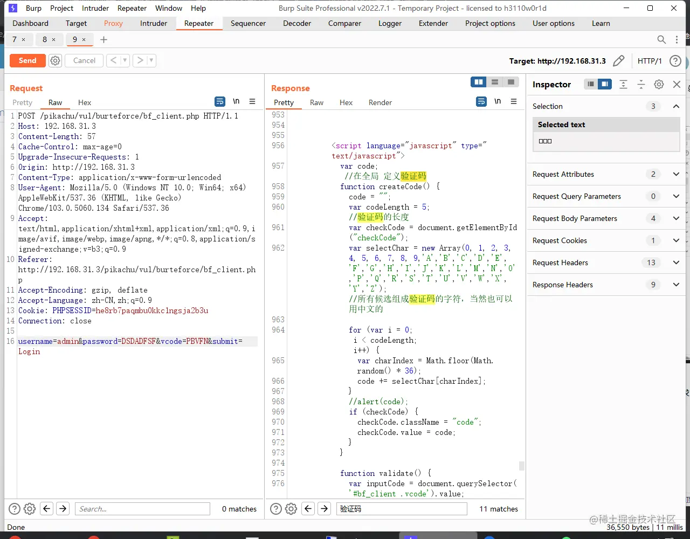Open the Burp menu
This screenshot has height=539, width=690.
[x=33, y=8]
